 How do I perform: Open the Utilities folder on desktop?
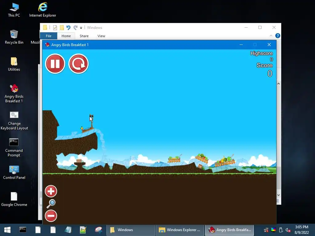coord(14,64)
